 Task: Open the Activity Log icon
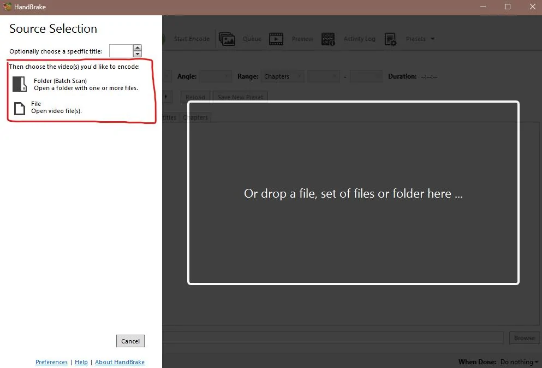pyautogui.click(x=328, y=39)
